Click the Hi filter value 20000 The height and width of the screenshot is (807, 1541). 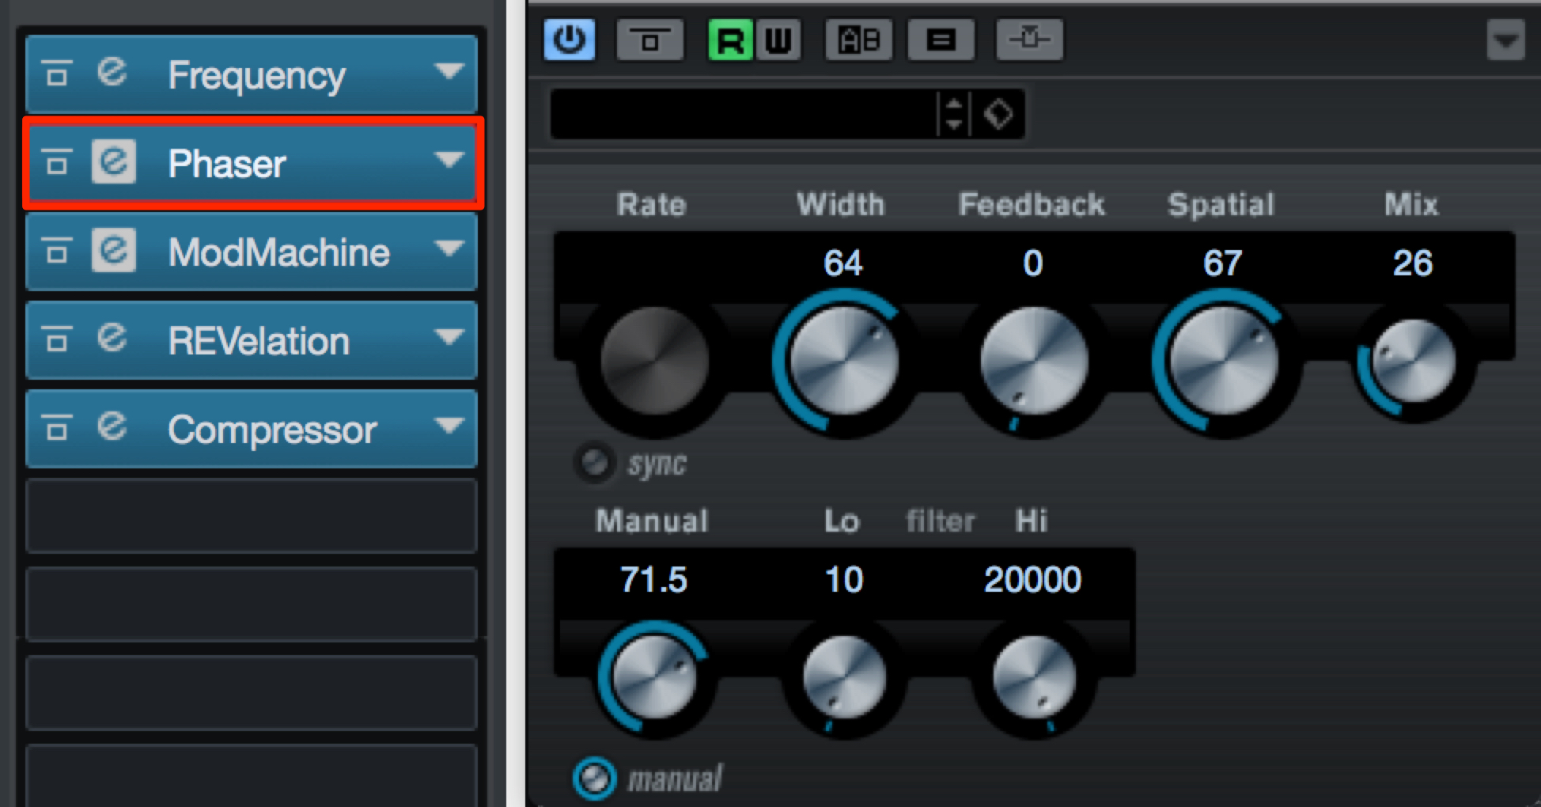click(x=1033, y=579)
